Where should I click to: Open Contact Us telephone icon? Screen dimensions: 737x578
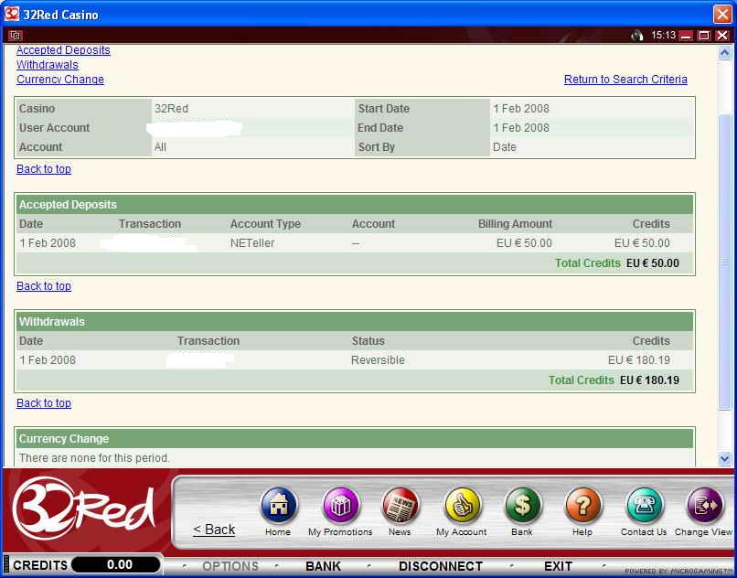coord(645,506)
